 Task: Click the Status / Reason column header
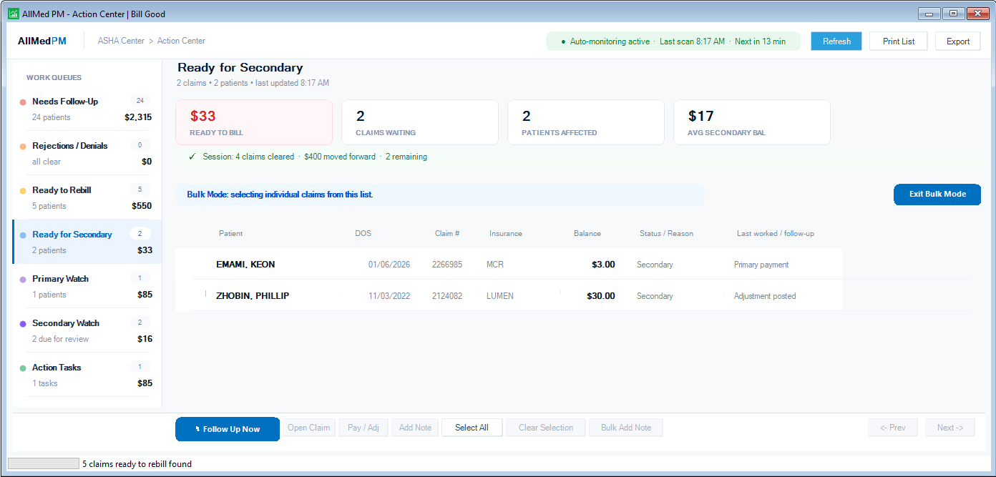tap(666, 234)
